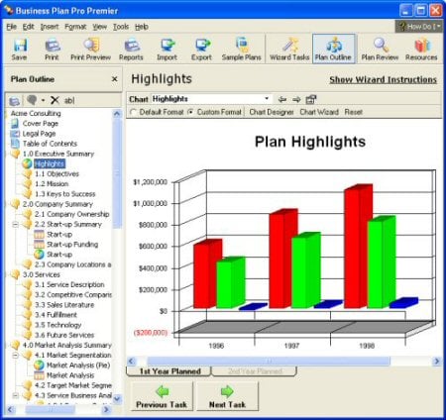Click the chart scrollbar right arrow
This screenshot has height=420, width=446.
tap(437, 362)
